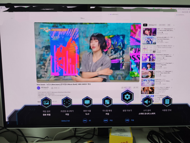Click the Supernatural - NewJeans title link
Screen dimensions: 190x143
coord(164,55)
